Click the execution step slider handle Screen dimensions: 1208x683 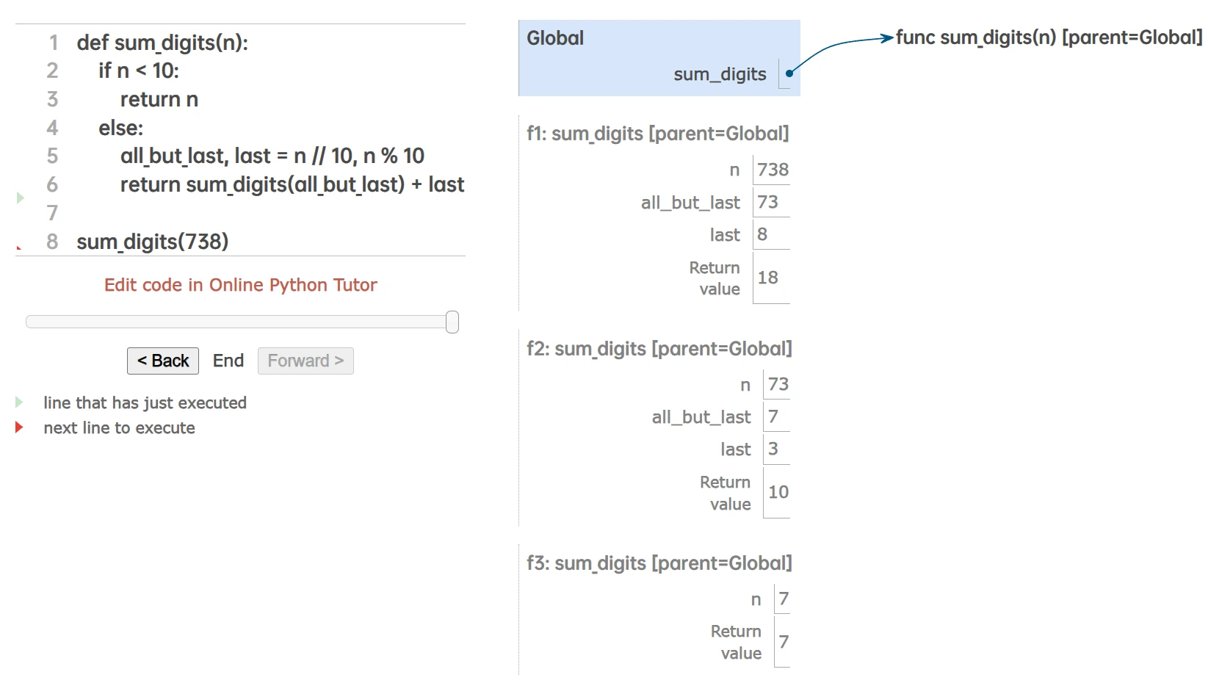point(452,322)
